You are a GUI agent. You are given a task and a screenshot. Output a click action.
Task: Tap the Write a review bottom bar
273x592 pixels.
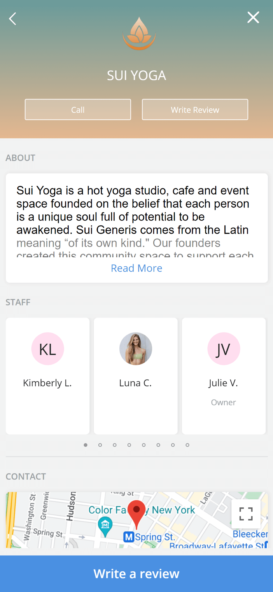tap(136, 574)
